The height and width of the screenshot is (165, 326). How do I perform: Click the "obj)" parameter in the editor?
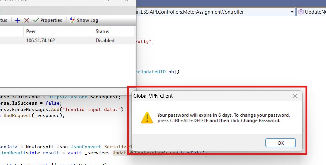click(x=174, y=72)
